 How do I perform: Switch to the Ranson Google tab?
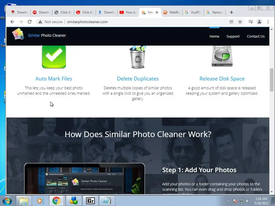(215, 12)
